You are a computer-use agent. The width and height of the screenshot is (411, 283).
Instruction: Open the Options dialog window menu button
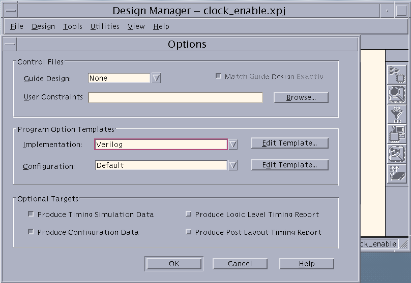10,45
